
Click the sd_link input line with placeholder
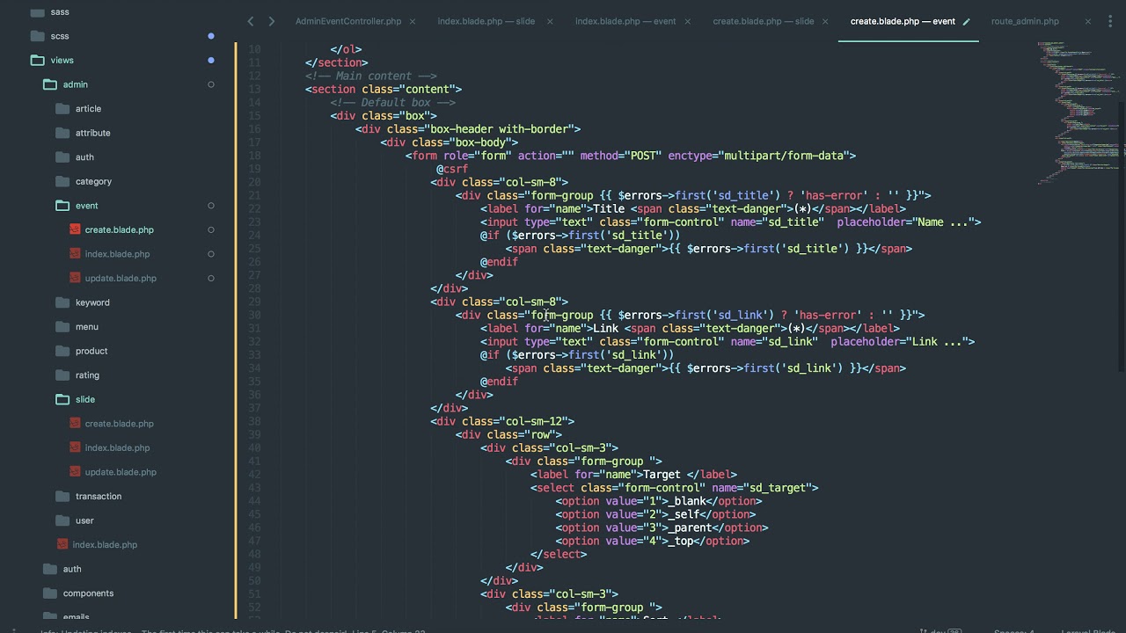pos(728,342)
